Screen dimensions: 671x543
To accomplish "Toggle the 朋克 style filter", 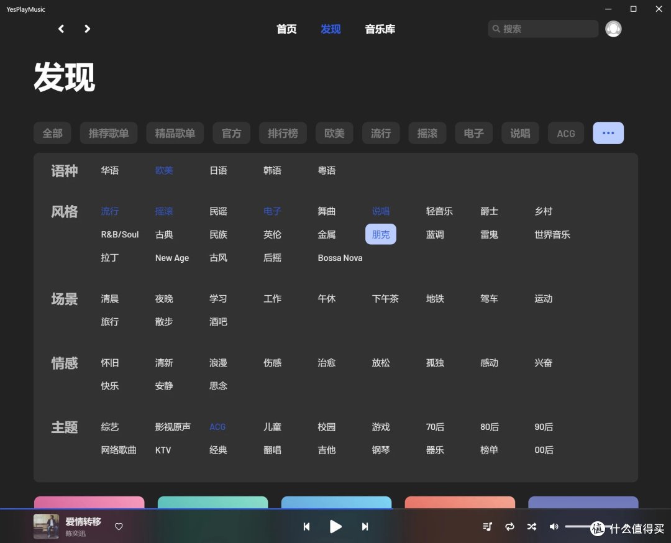I will click(380, 234).
